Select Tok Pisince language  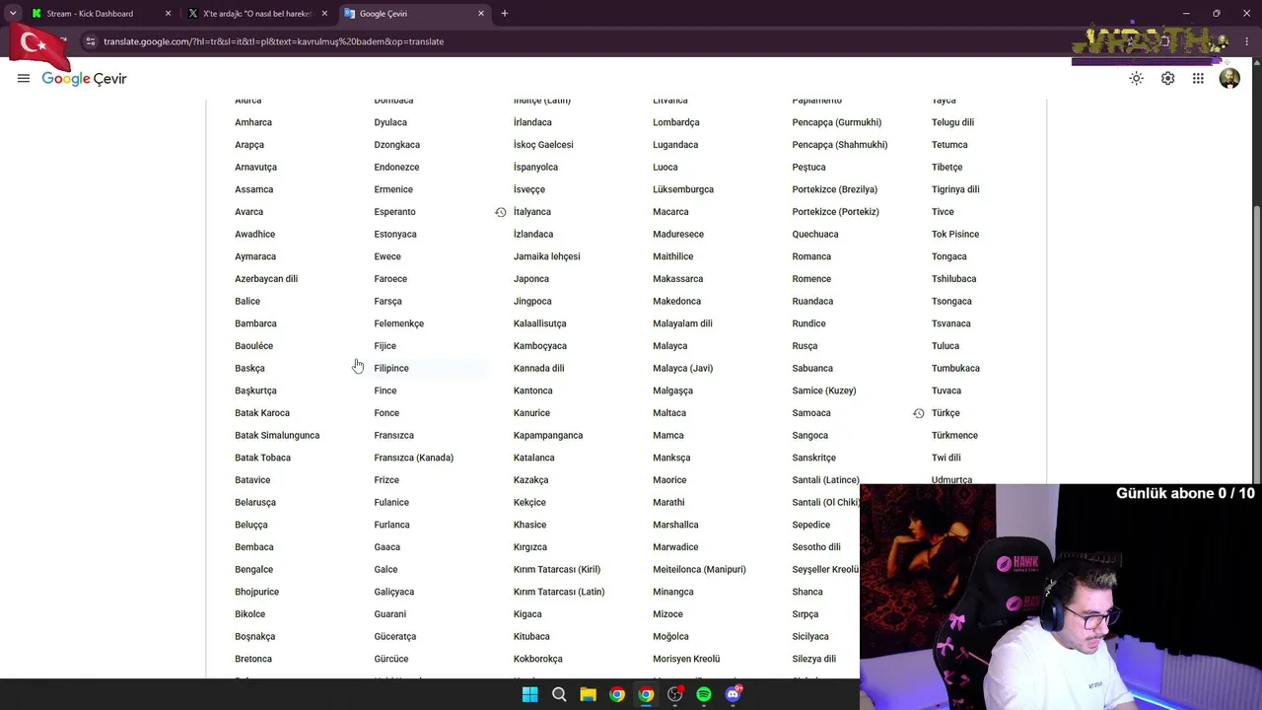(955, 234)
